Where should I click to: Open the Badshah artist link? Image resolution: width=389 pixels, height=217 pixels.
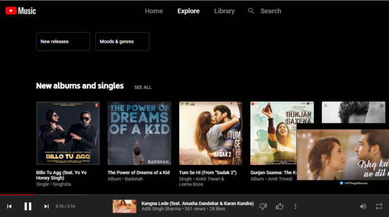pos(134,179)
